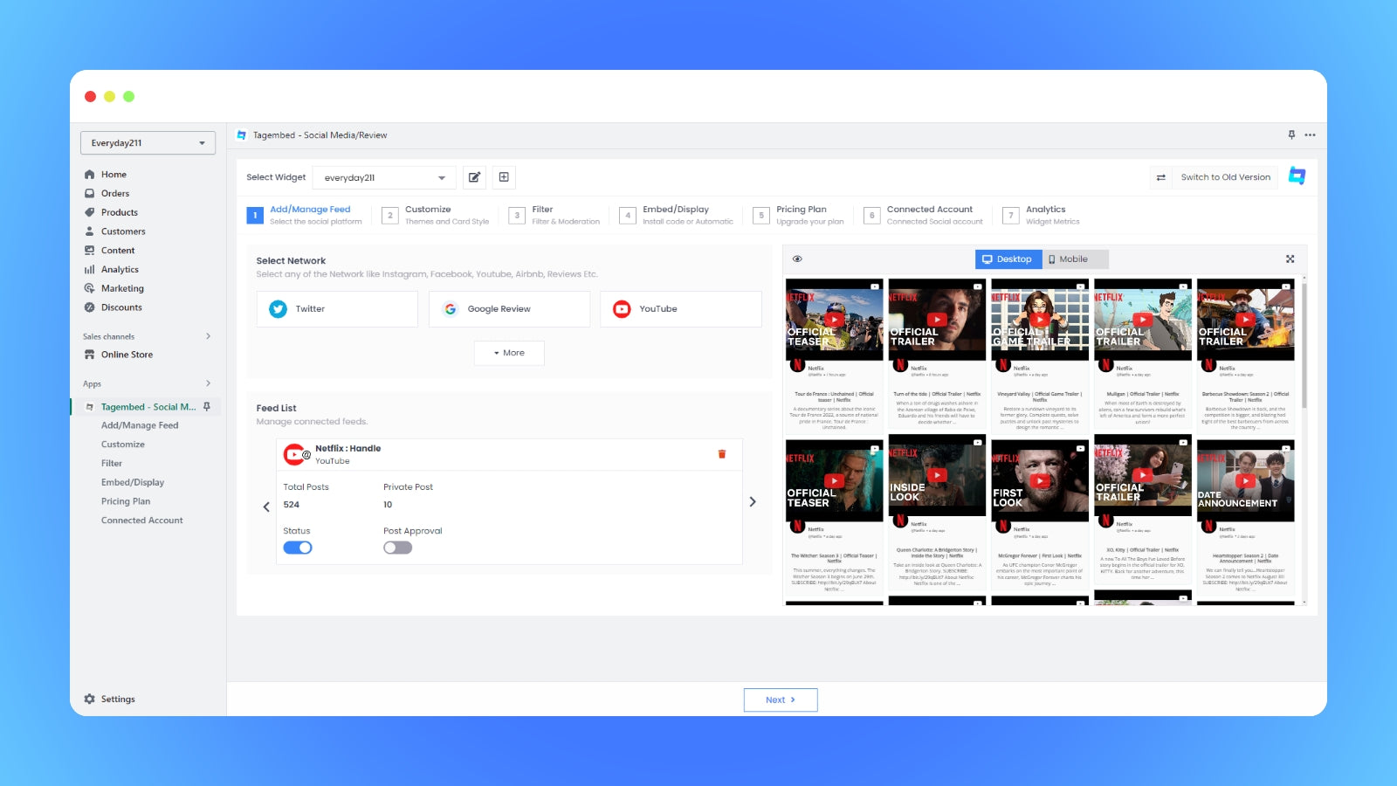Open the Heartstopper Date Announcement thumbnail

[1245, 480]
